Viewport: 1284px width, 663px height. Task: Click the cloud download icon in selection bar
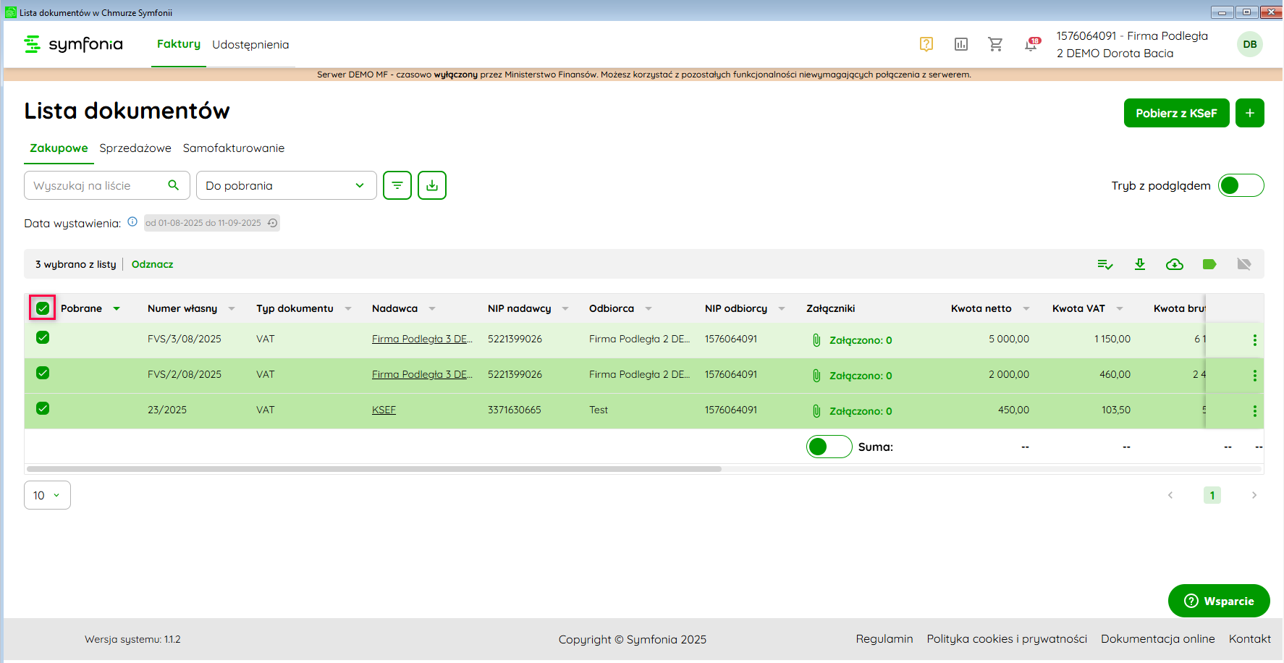click(x=1174, y=264)
